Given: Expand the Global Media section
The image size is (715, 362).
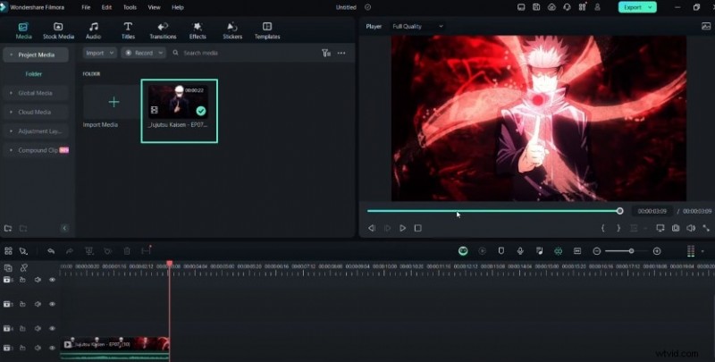Looking at the screenshot, I should coord(36,93).
